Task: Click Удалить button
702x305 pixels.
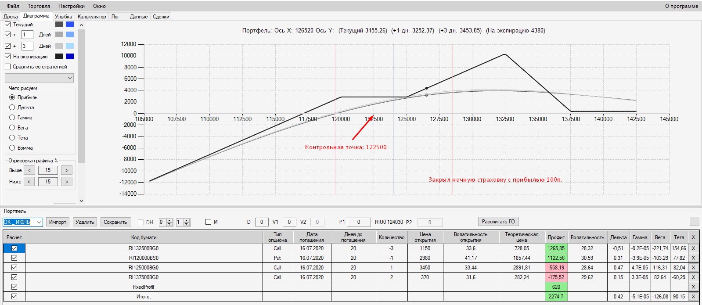Action: pos(85,222)
